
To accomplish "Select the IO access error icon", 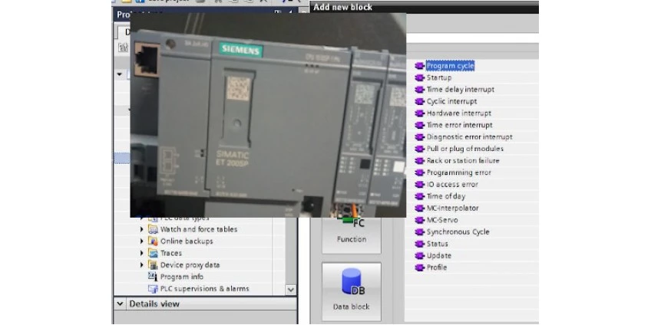I will tap(420, 185).
